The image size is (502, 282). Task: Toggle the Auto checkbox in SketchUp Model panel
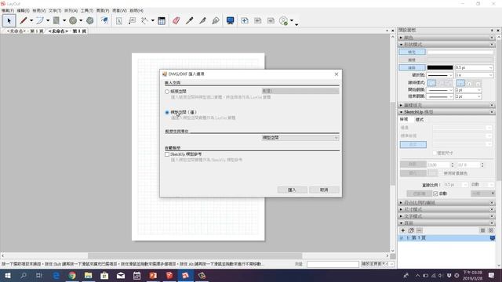(435, 193)
